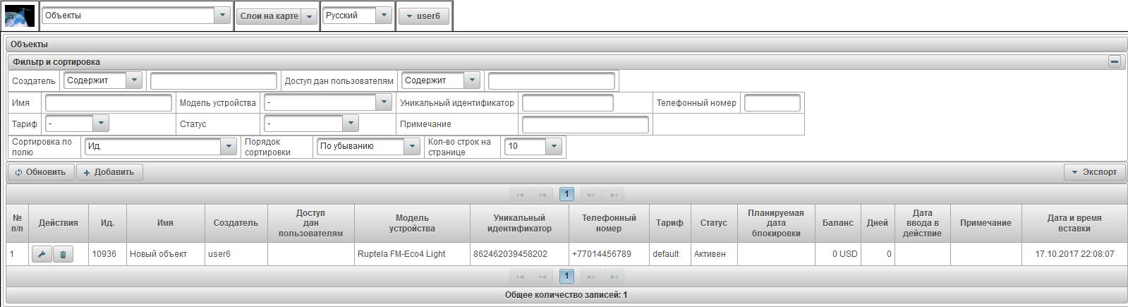1128x307 pixels.
Task: Go to next page in top pager
Action: 591,195
